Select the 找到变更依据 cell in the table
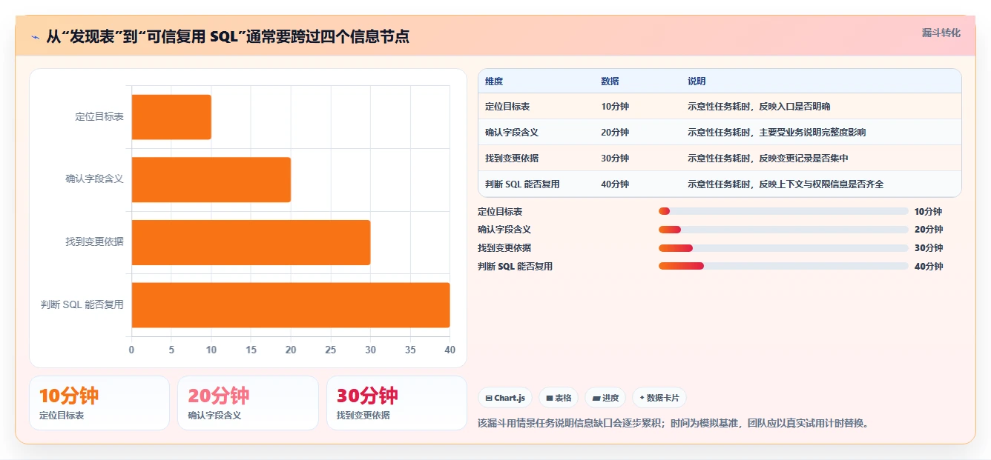This screenshot has height=460, width=991. [512, 159]
